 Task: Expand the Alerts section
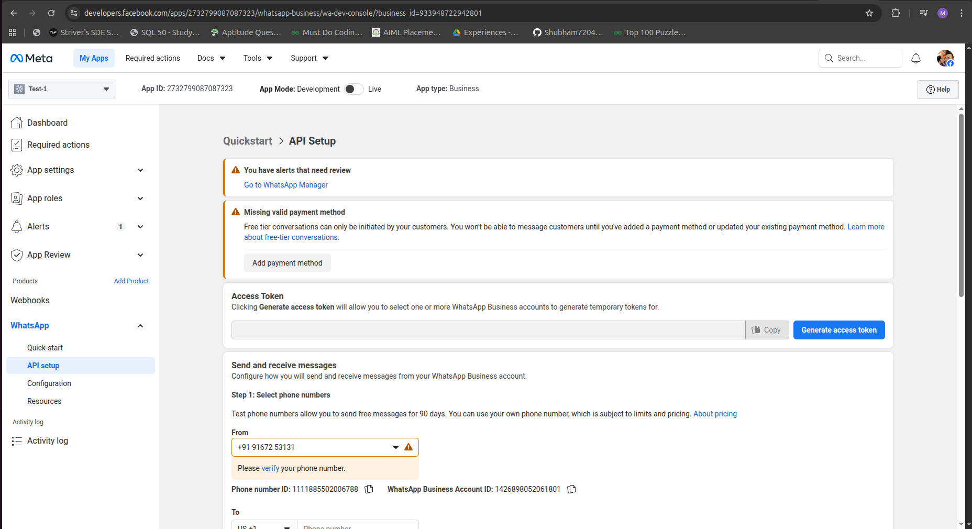point(78,227)
